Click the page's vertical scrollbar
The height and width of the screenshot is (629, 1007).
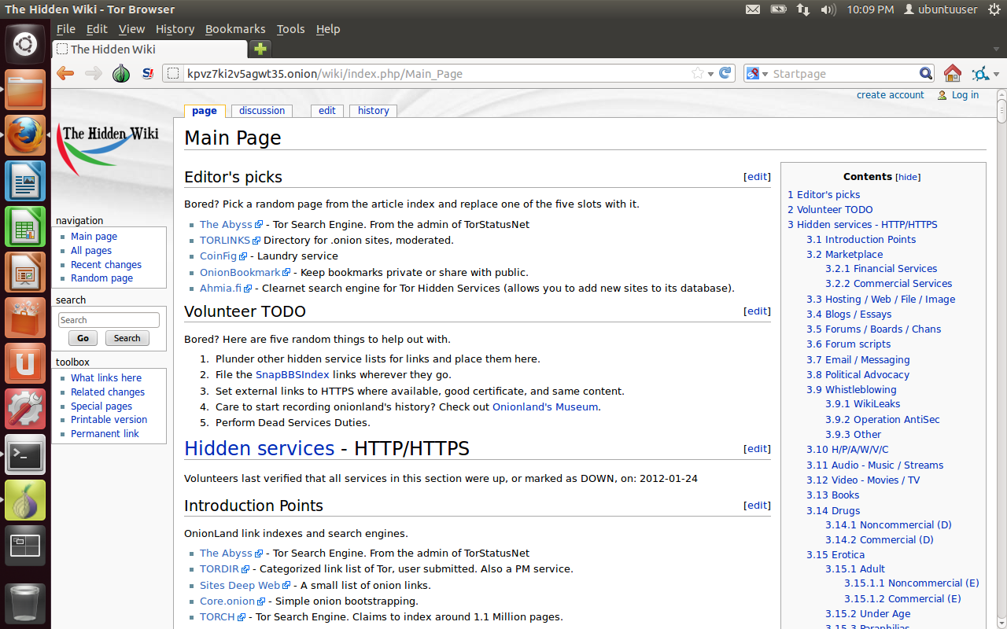pos(1001,110)
